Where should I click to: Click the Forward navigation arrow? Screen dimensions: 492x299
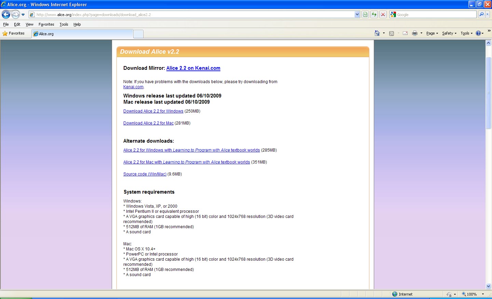(x=15, y=14)
